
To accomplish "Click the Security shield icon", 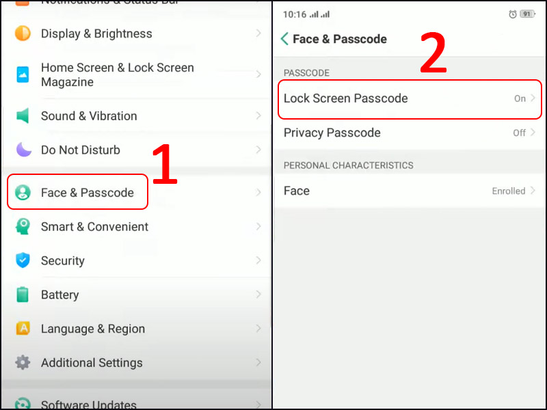I will coord(23,260).
